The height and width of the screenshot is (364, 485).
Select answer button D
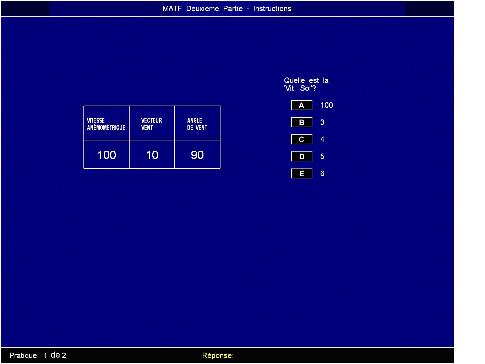(301, 156)
